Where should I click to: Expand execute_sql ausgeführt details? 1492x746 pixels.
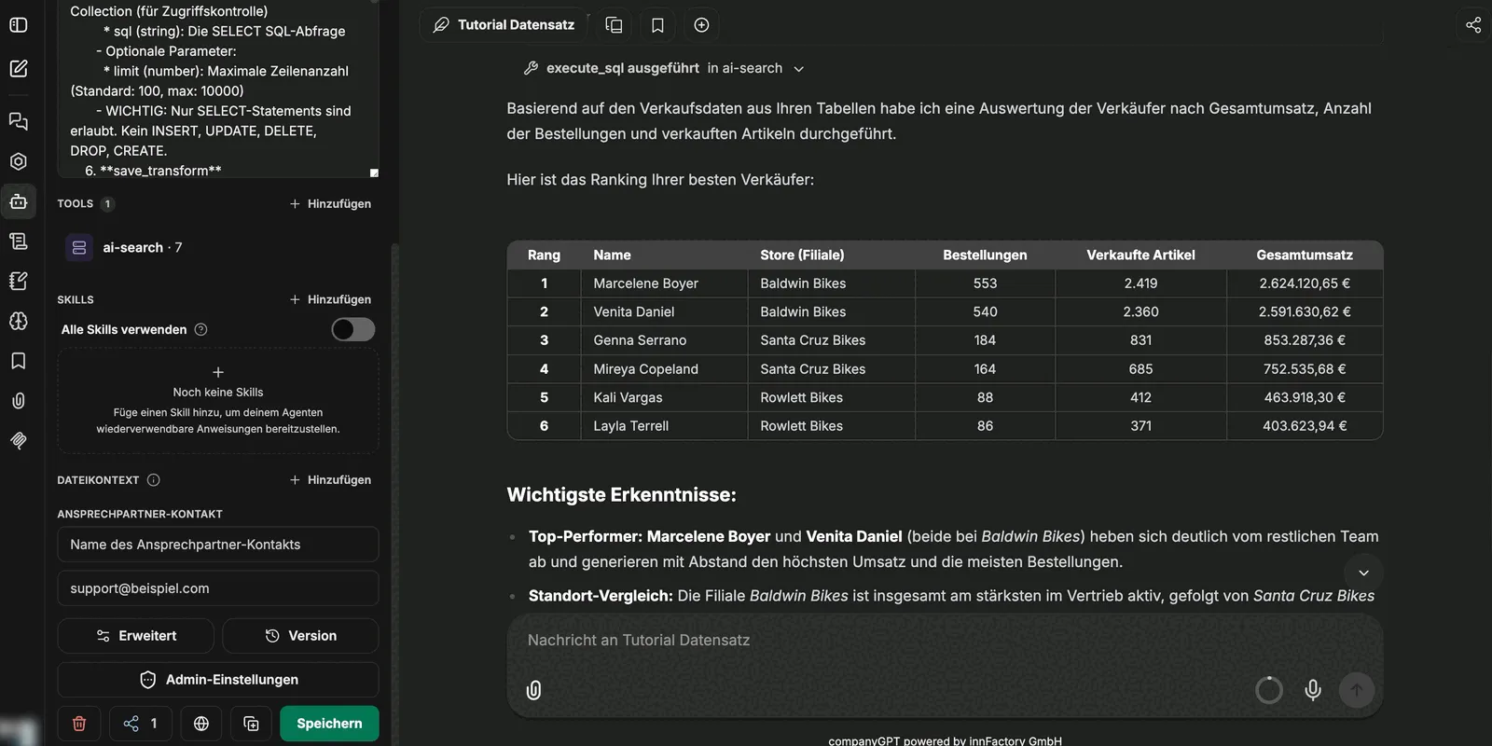[x=664, y=68]
